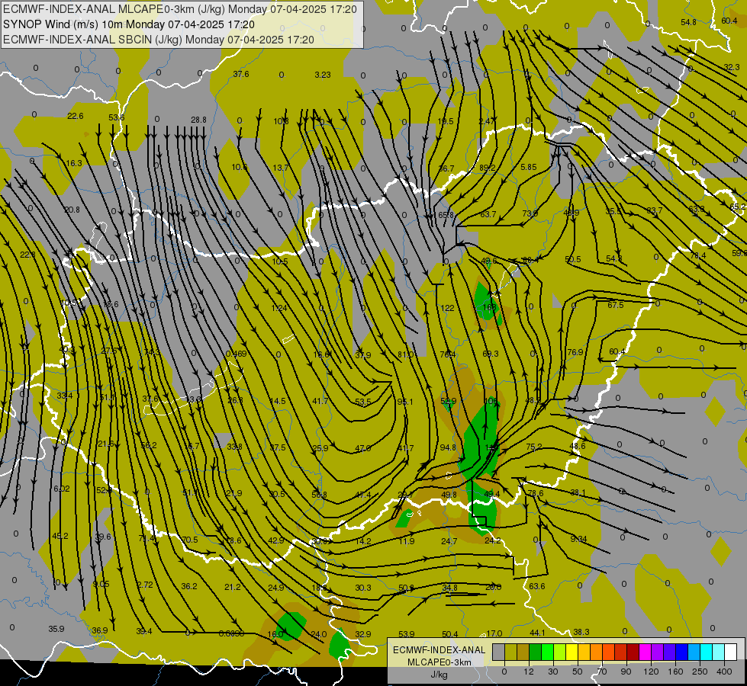Click the map value '35.9'
The width and height of the screenshot is (747, 686).
[56, 629]
